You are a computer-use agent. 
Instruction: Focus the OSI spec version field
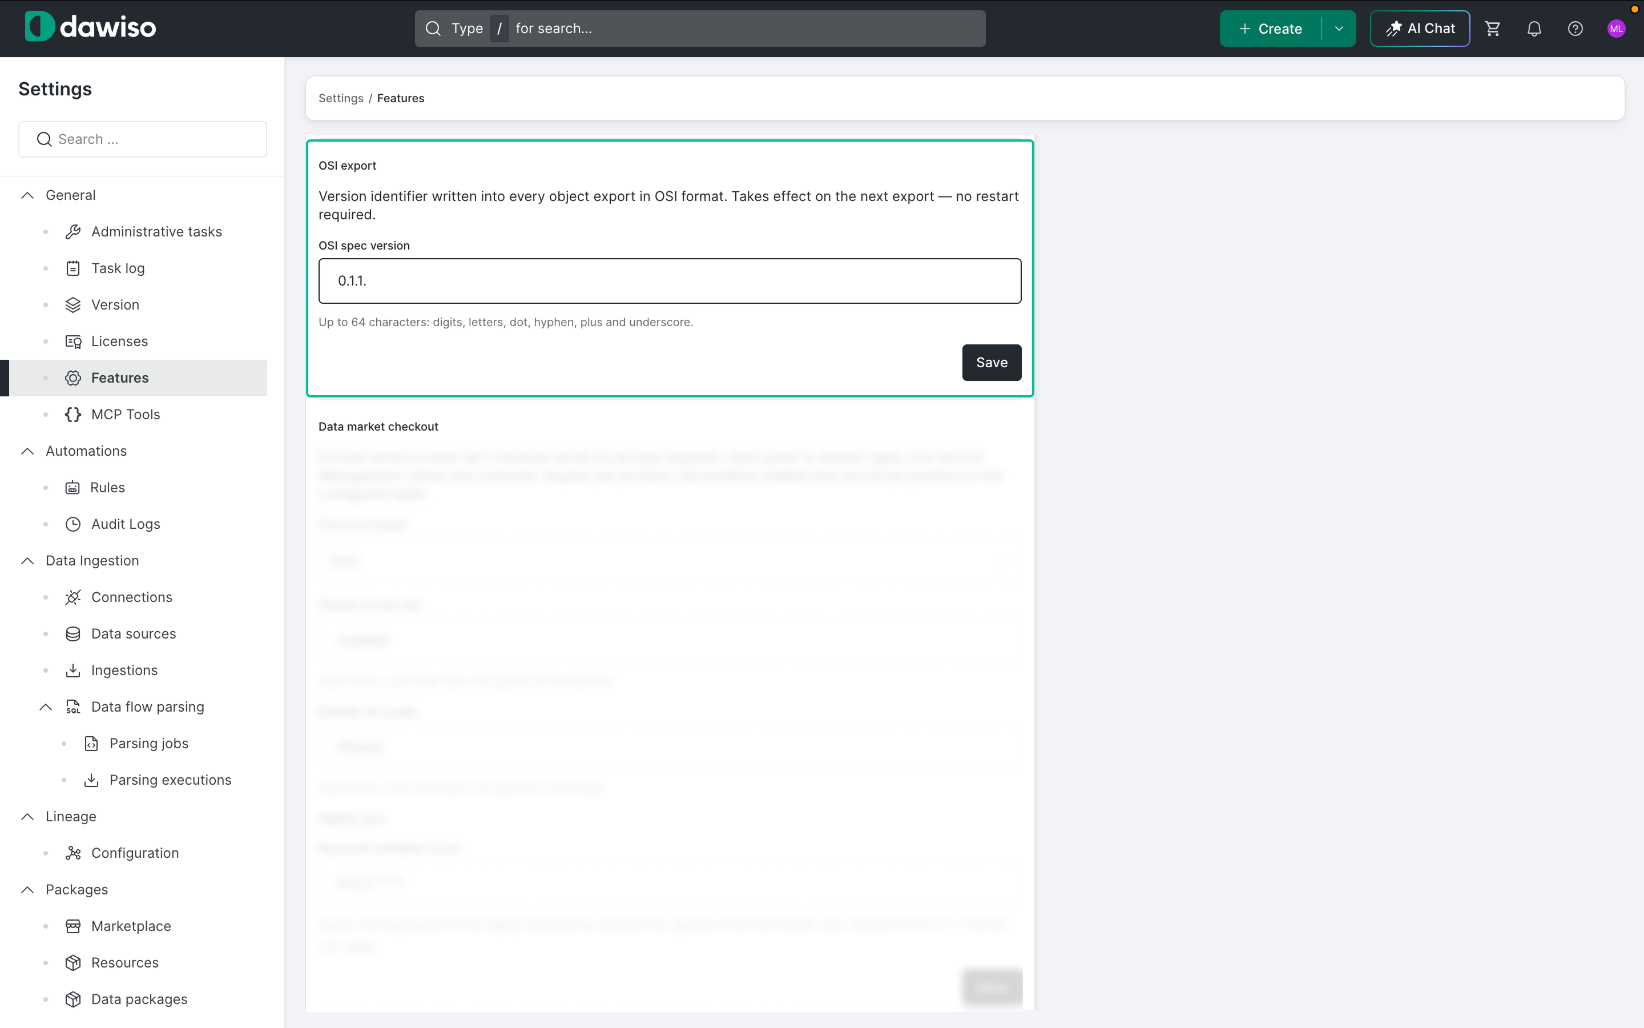coord(670,281)
